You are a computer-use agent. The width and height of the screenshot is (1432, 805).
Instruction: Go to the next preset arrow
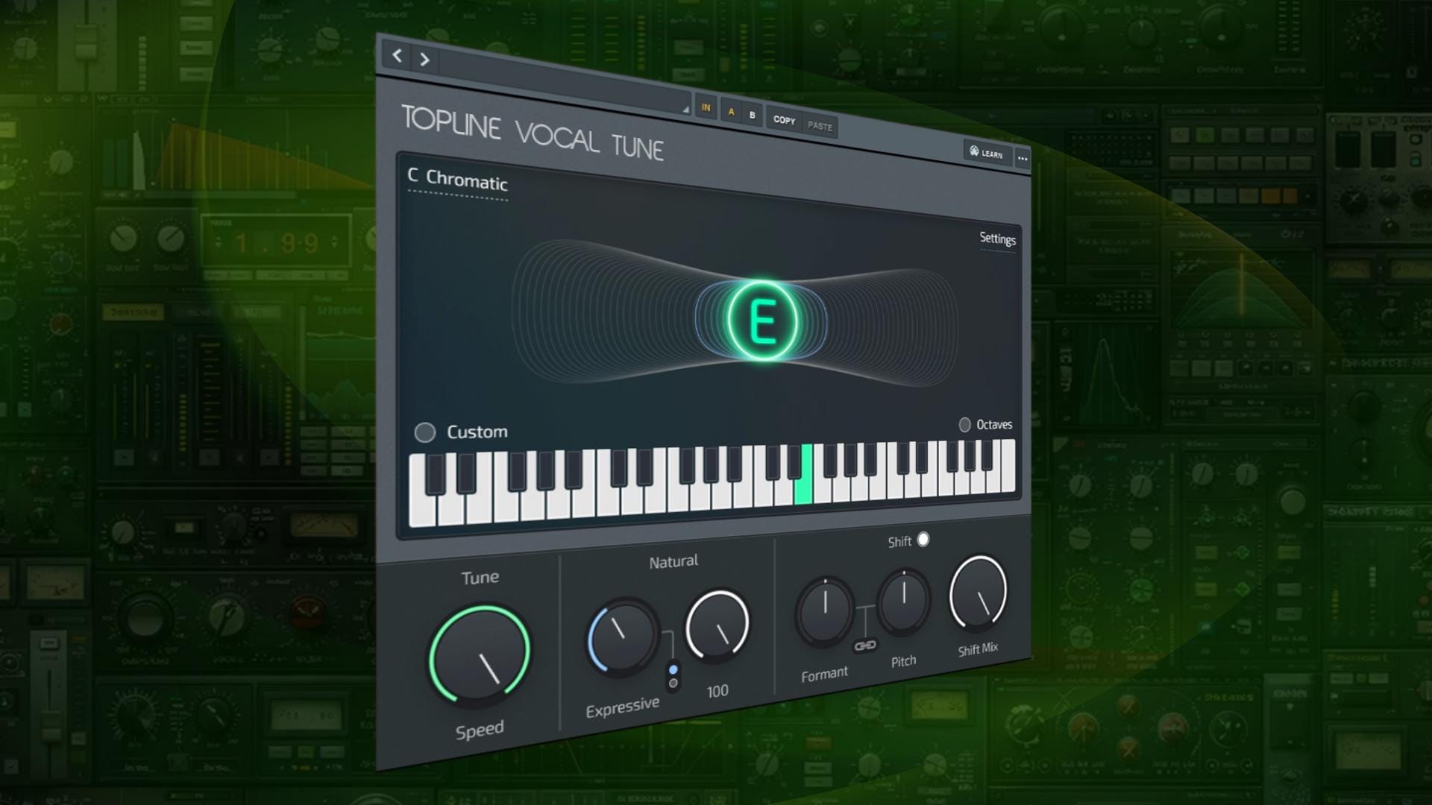point(424,59)
